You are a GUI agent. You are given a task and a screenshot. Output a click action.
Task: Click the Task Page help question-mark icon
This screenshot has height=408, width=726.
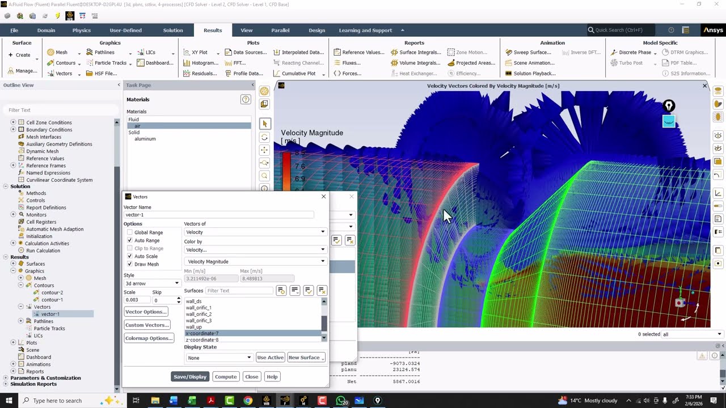(x=246, y=99)
